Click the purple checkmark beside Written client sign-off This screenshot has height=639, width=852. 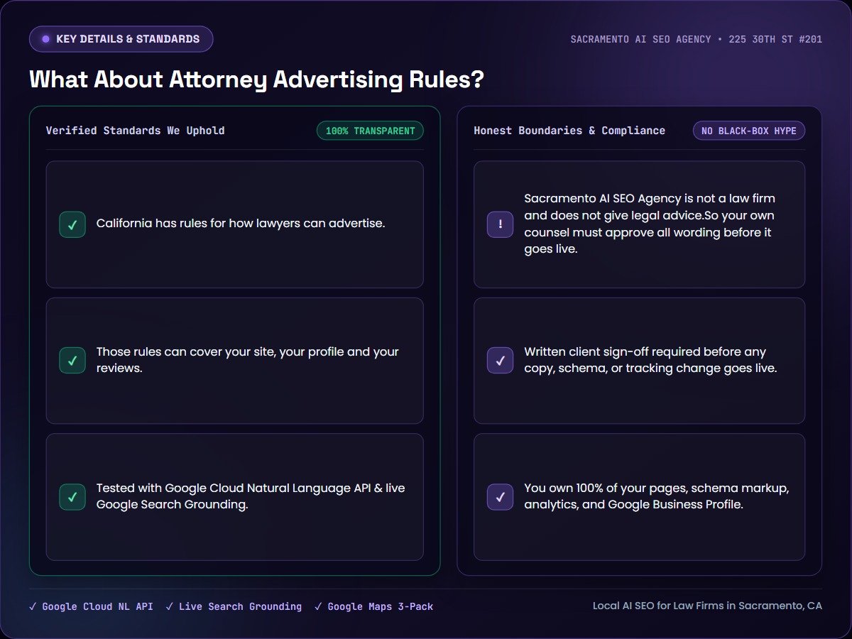[x=500, y=361]
